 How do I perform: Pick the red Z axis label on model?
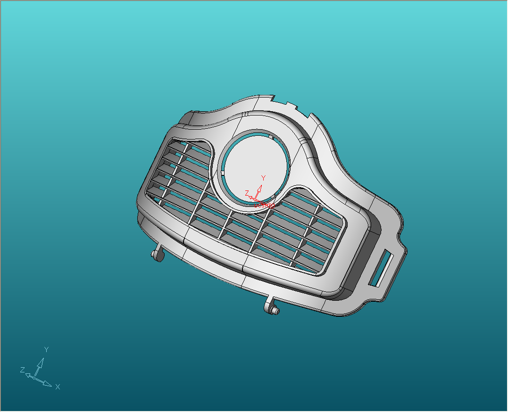tap(247, 193)
